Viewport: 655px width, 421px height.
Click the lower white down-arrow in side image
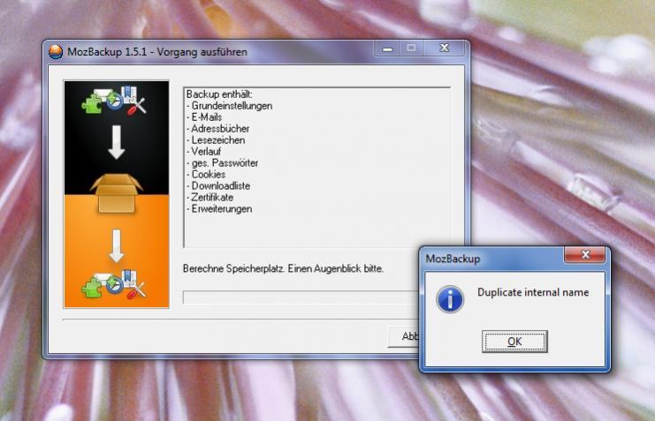(x=117, y=245)
